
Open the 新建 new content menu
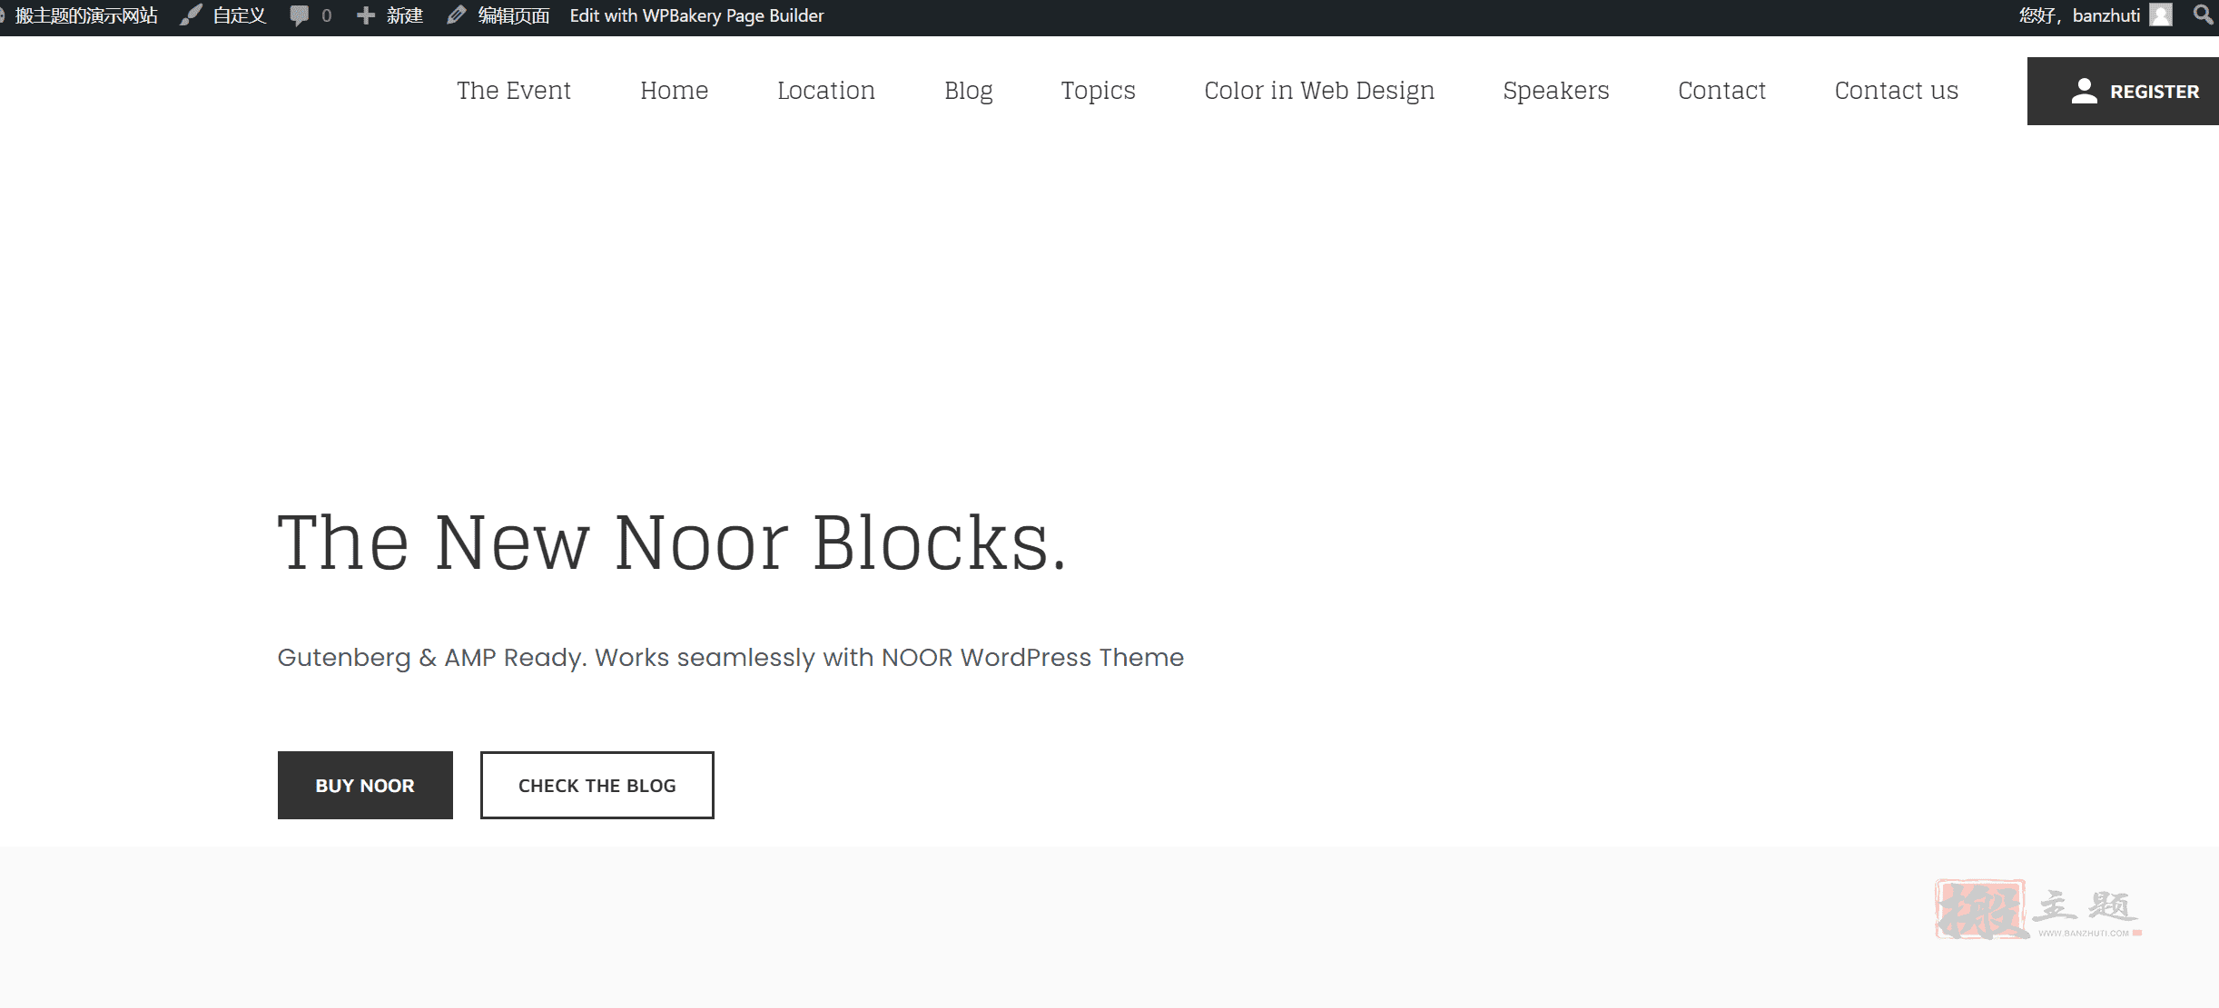click(405, 15)
